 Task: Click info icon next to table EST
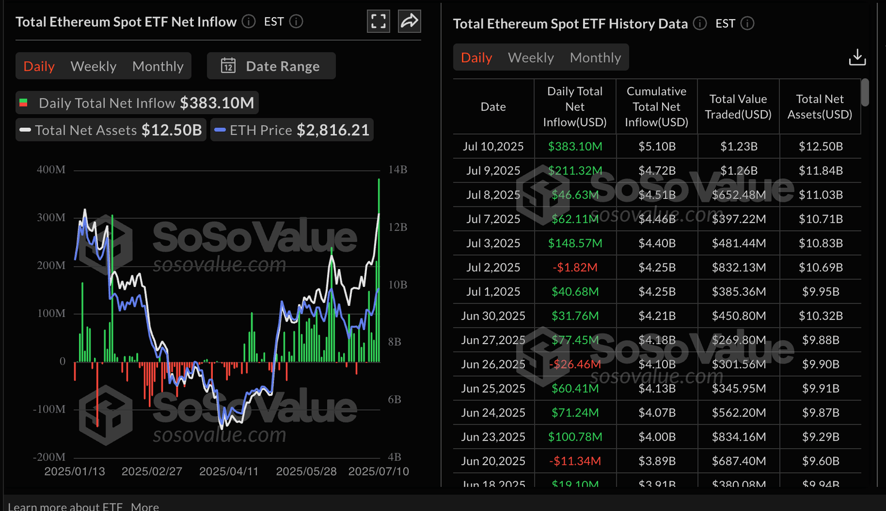(x=747, y=24)
